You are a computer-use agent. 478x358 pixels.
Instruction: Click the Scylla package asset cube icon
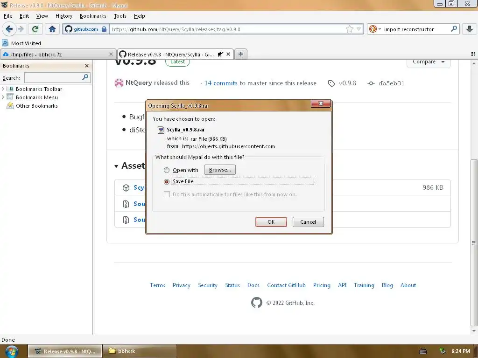pos(126,187)
